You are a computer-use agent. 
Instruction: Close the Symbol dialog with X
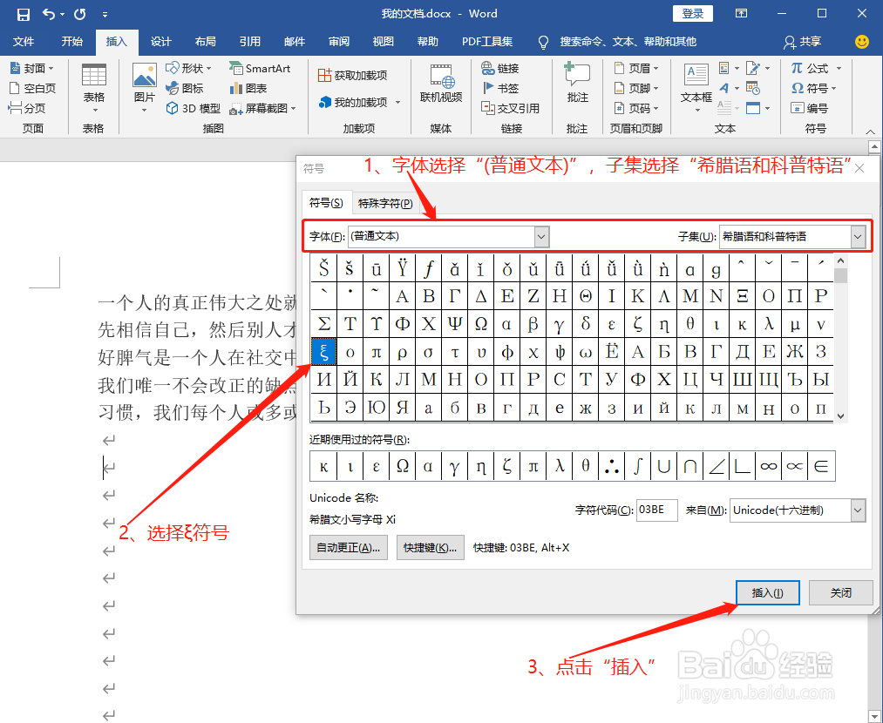tap(859, 167)
